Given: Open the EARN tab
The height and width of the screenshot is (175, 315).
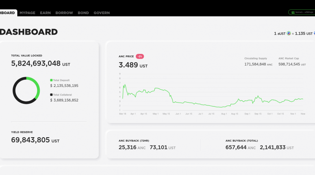Looking at the screenshot, I should click(45, 13).
